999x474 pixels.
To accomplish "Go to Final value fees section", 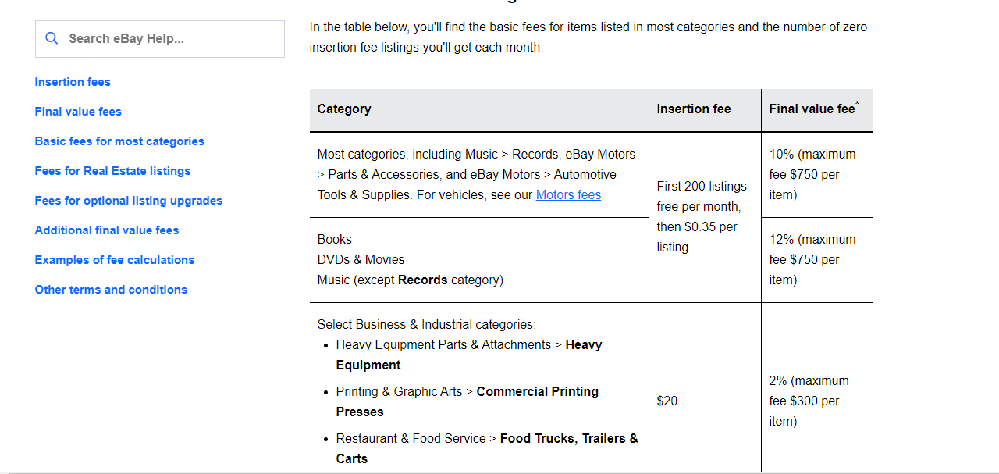I will pos(78,112).
